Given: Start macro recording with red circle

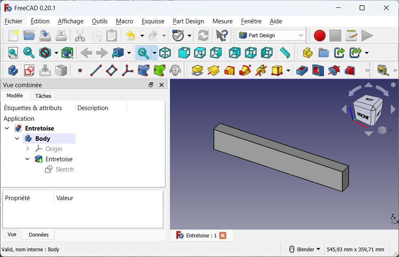Looking at the screenshot, I should (x=319, y=36).
